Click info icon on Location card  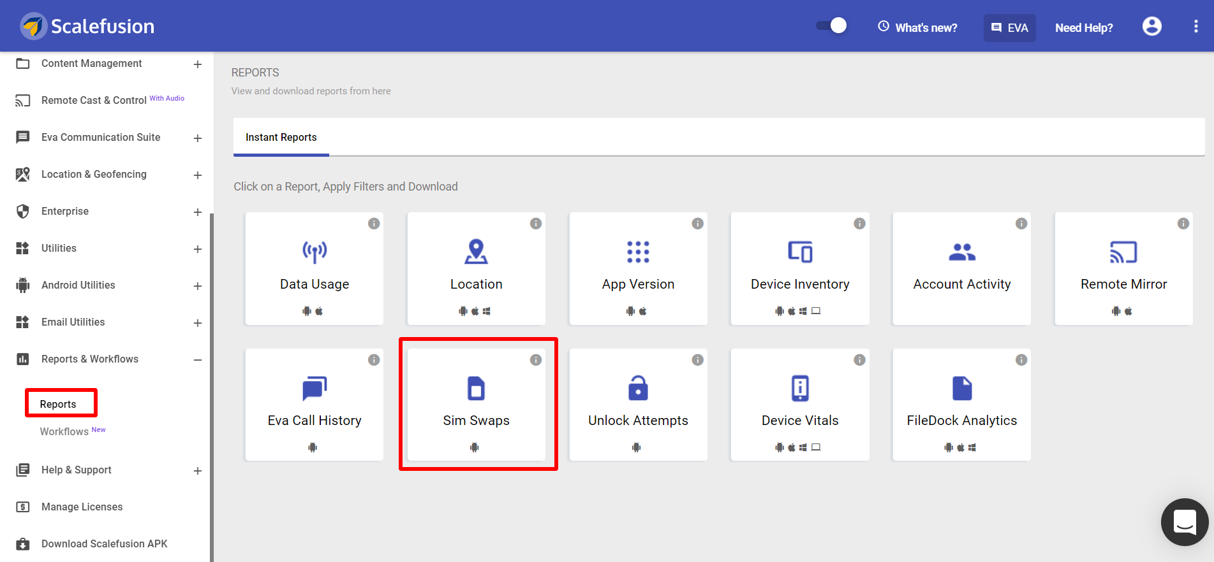536,224
